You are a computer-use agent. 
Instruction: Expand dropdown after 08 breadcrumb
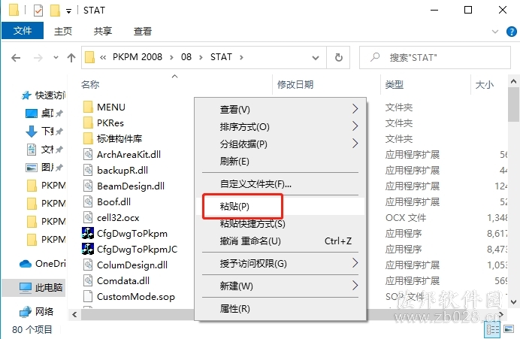click(201, 57)
